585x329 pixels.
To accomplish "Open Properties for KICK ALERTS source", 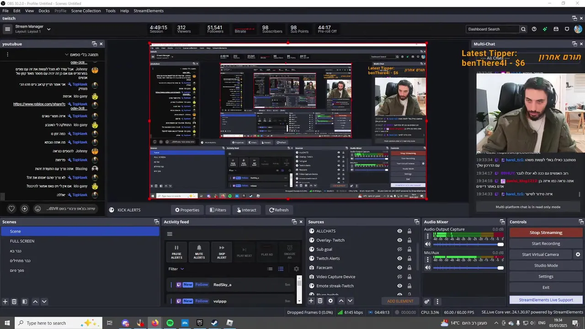I will 187,210.
